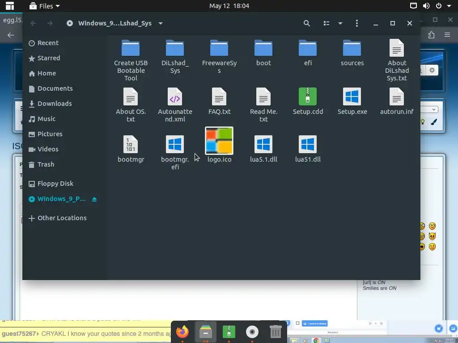
Task: Open the sources folder
Action: click(352, 53)
